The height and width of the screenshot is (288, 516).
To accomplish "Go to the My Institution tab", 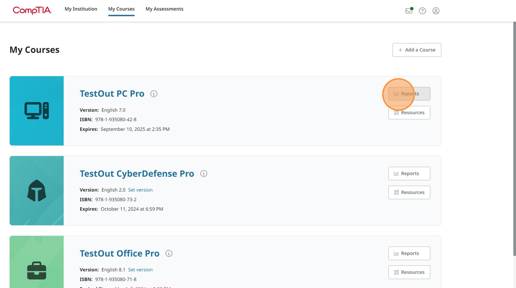I will click(81, 9).
